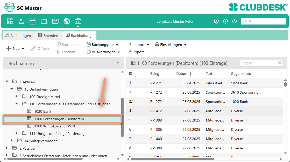
Task: Click the Stornieren button
Action: point(67,45)
